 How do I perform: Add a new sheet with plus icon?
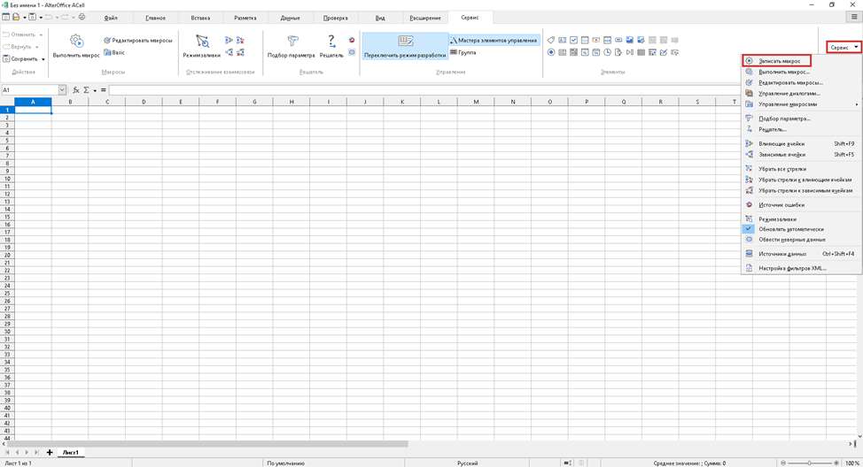(x=50, y=452)
